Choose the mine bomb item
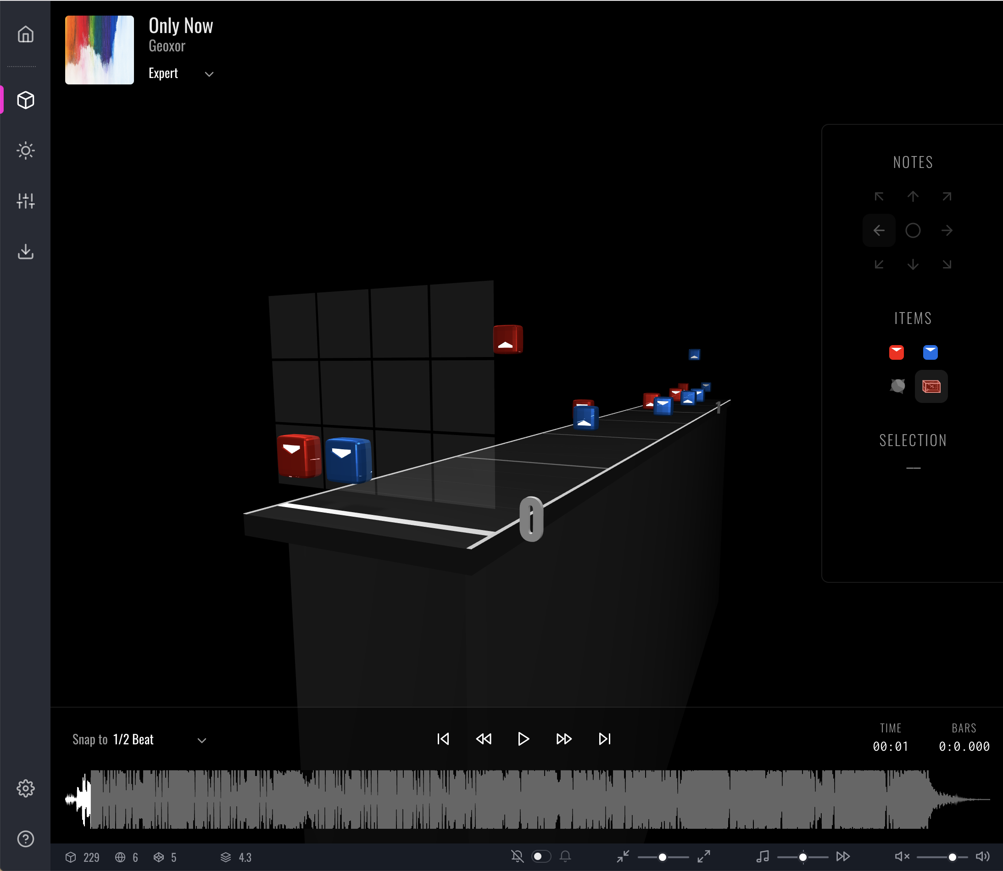Image resolution: width=1003 pixels, height=871 pixels. 897,386
